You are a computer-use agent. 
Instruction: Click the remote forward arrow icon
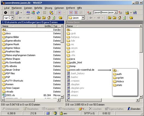[x=99, y=18]
